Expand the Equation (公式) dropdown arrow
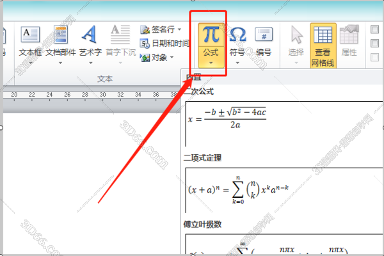The image size is (384, 256). click(x=211, y=63)
